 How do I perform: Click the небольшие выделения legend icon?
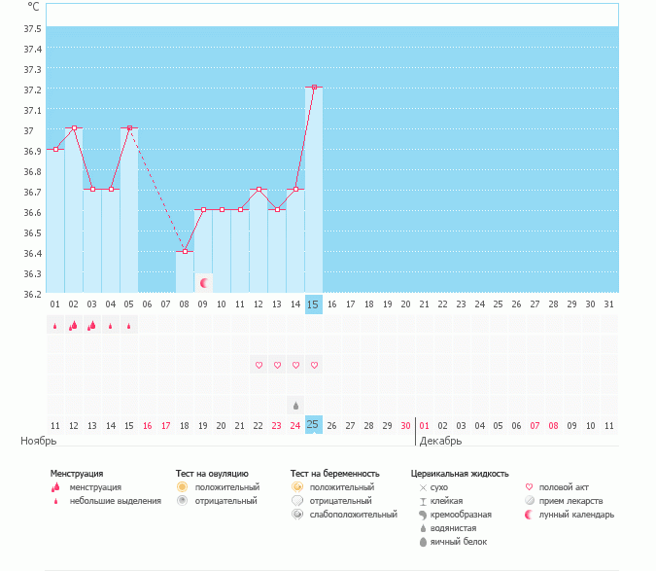(x=55, y=501)
